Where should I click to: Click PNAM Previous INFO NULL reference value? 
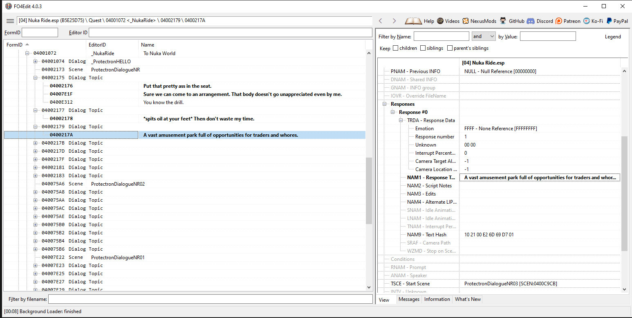point(500,71)
